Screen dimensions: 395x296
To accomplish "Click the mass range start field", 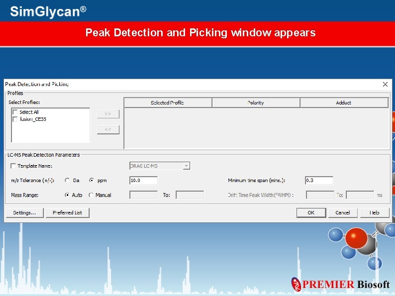I will coord(144,195).
